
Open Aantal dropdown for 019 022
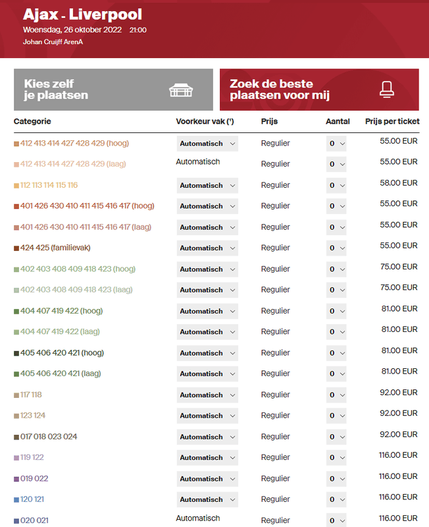336,479
